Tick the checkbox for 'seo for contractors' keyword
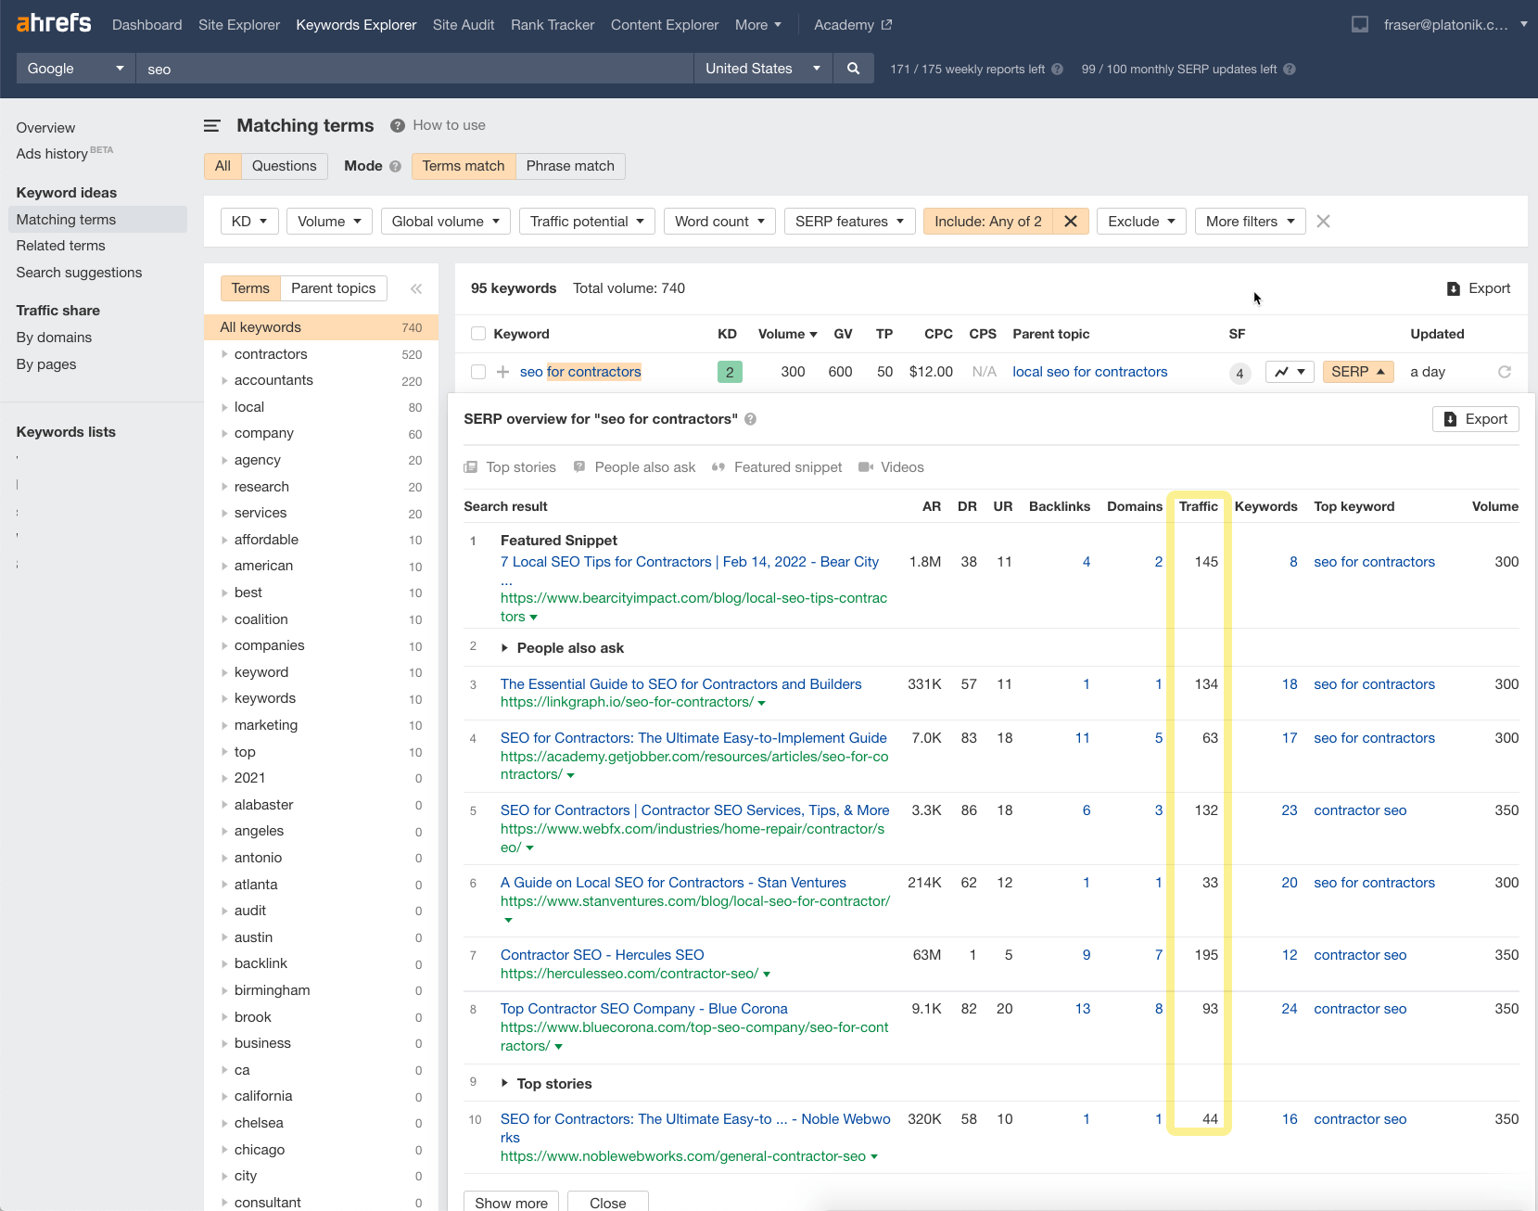Image resolution: width=1538 pixels, height=1211 pixels. (x=477, y=372)
